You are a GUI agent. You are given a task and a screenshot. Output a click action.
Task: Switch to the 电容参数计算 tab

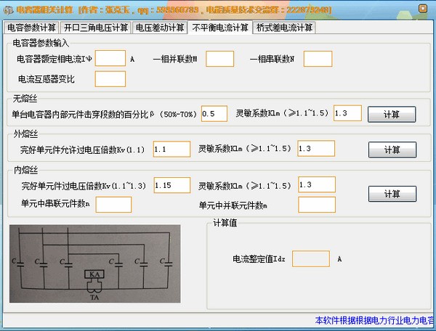tap(31, 28)
